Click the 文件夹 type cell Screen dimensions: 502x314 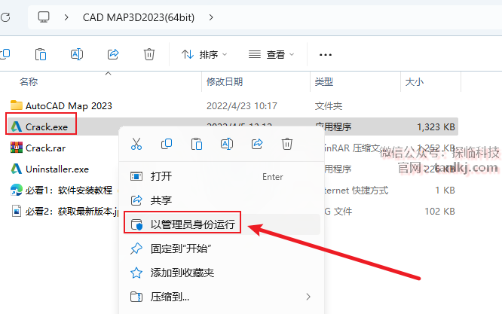pos(329,106)
